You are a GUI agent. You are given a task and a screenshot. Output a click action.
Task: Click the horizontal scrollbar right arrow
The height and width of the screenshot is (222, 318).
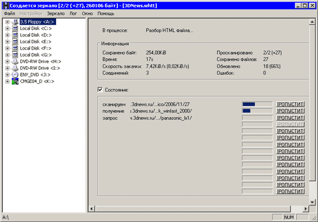[306, 209]
